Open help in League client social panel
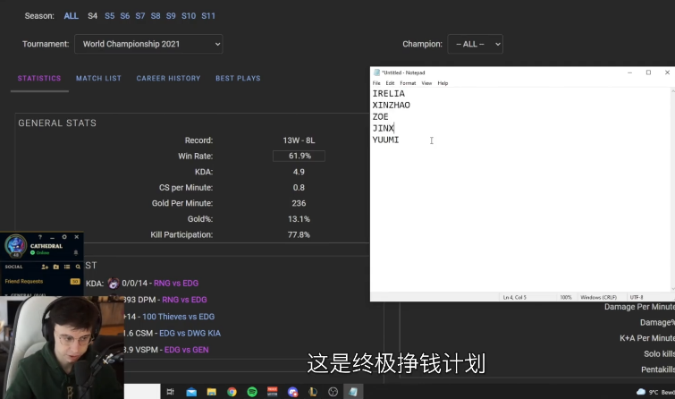675x399 pixels. (x=40, y=237)
